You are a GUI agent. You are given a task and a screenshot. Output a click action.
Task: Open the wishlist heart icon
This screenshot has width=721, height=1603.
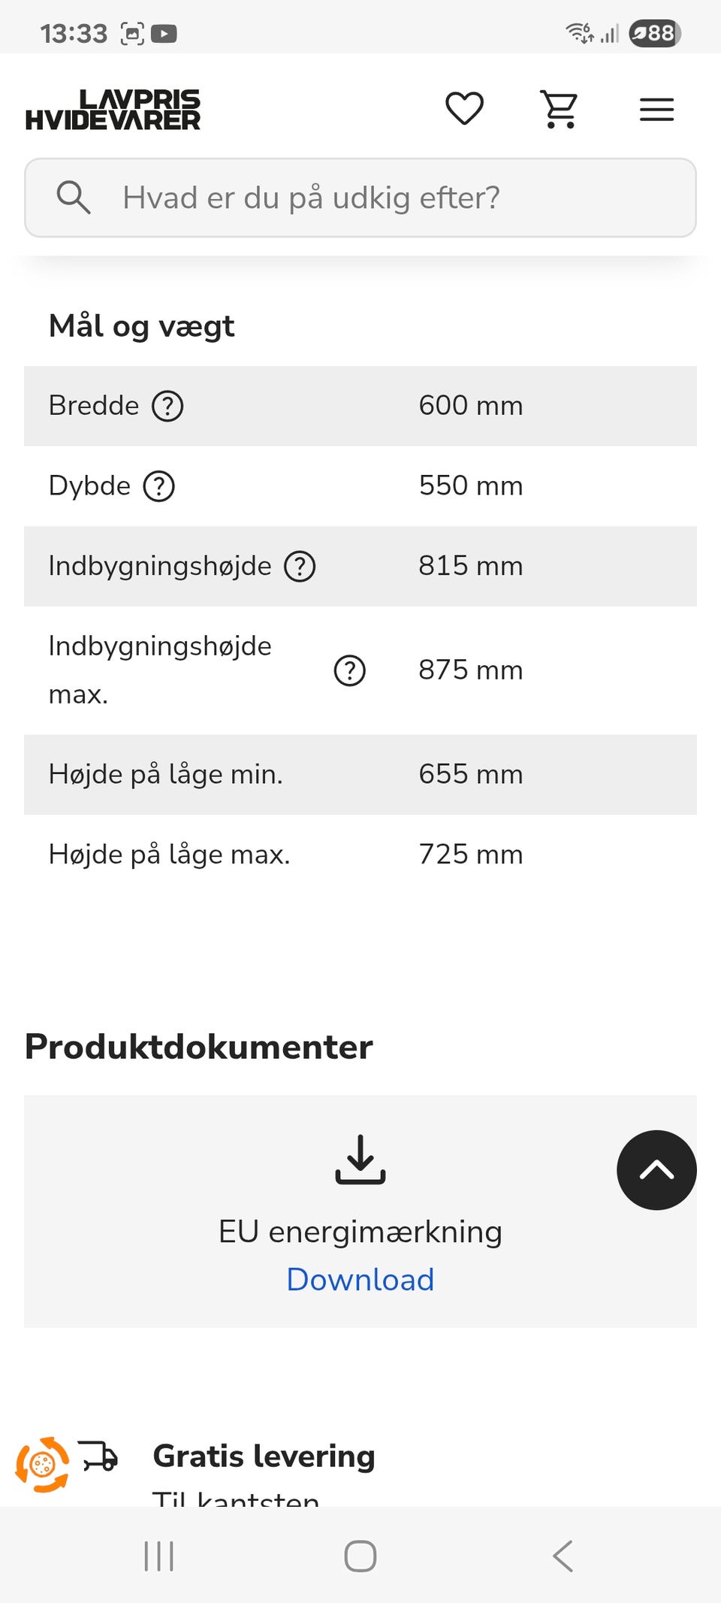464,109
